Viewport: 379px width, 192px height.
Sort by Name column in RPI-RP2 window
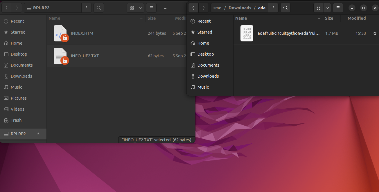[54, 18]
